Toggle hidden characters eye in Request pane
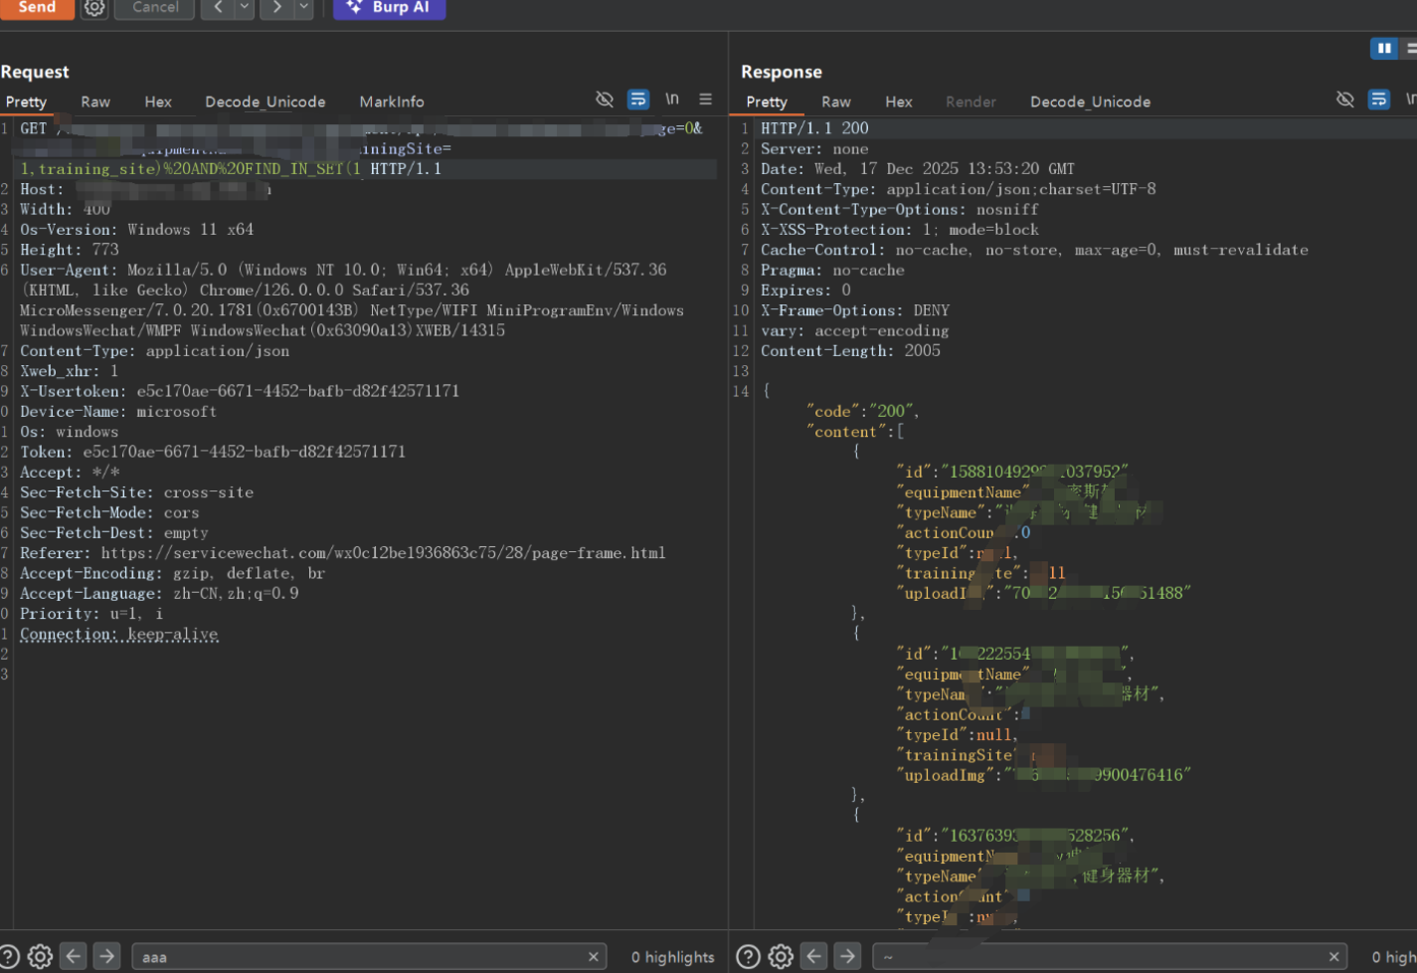This screenshot has height=973, width=1417. coord(605,99)
